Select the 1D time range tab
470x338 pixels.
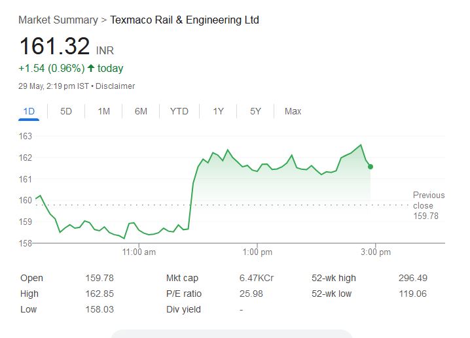(29, 111)
